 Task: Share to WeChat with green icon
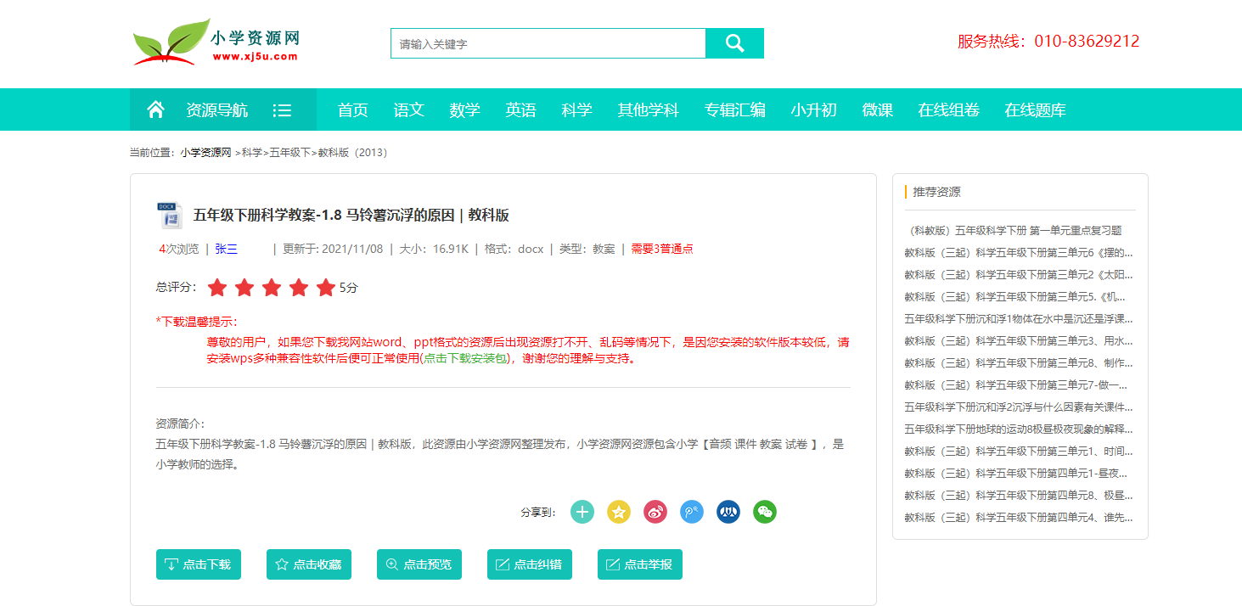tap(765, 512)
